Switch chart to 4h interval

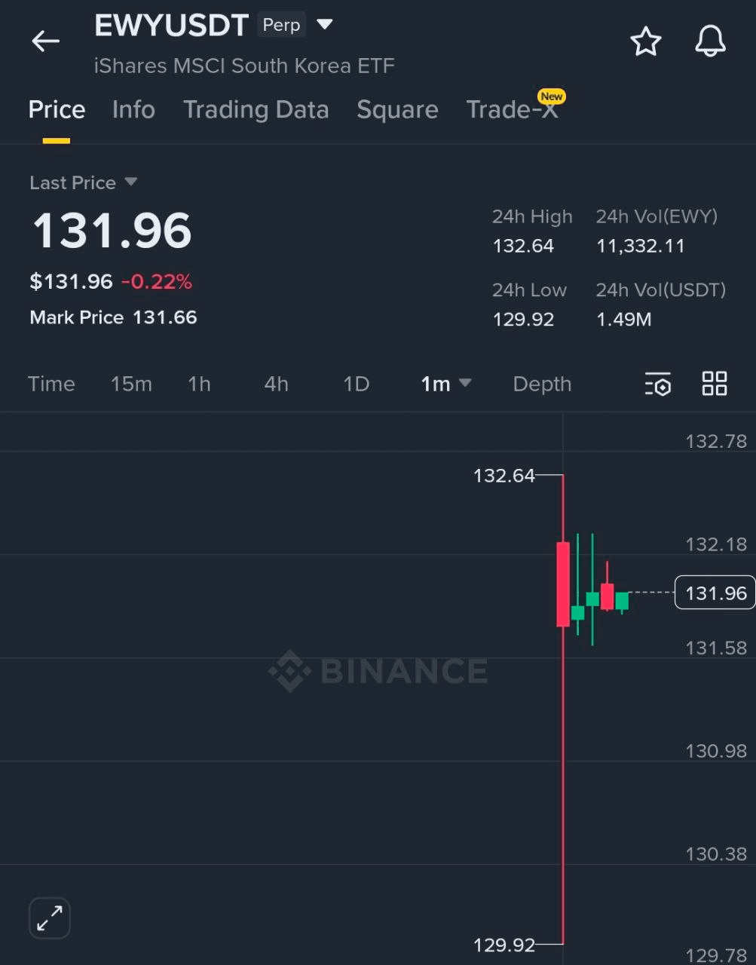click(276, 384)
